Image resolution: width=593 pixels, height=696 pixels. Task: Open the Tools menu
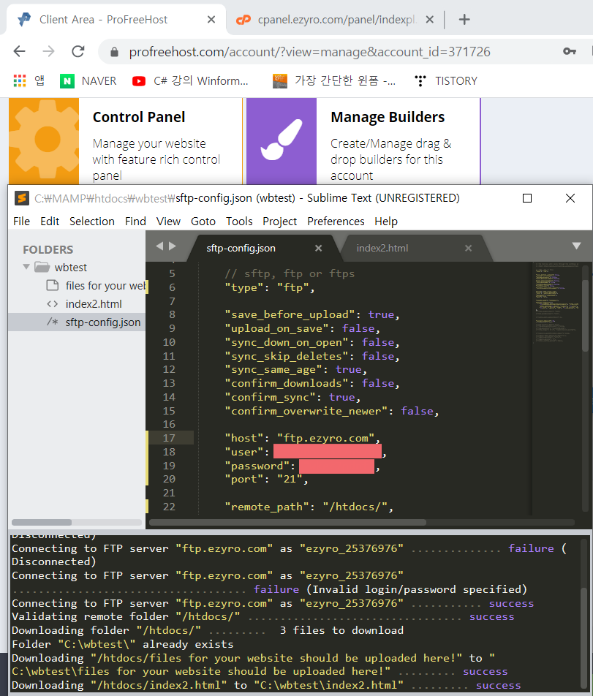pos(239,221)
